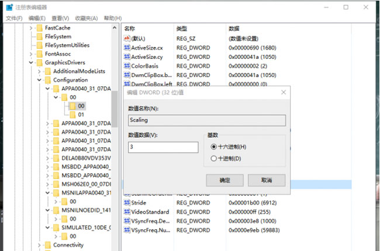Click the VideoStandard DWORD icon
380x251 pixels.
pyautogui.click(x=127, y=212)
